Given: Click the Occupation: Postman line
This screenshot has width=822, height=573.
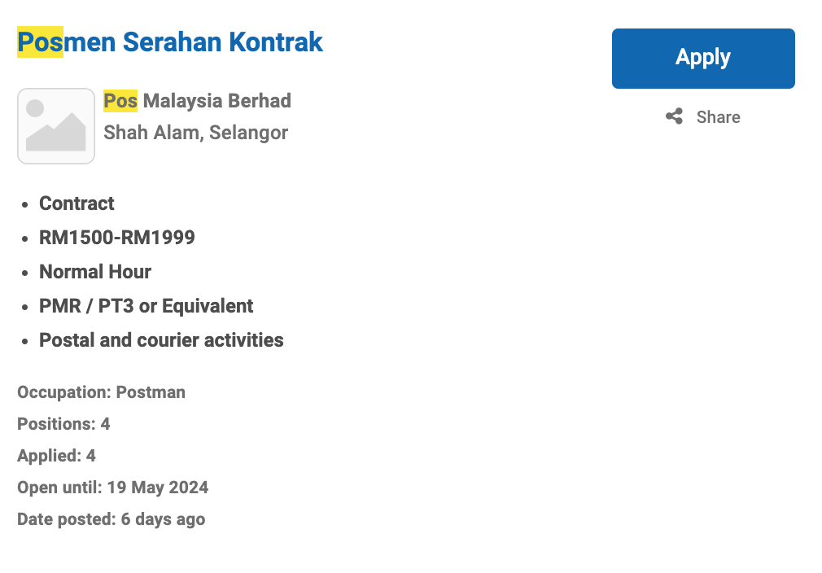Looking at the screenshot, I should pos(102,392).
